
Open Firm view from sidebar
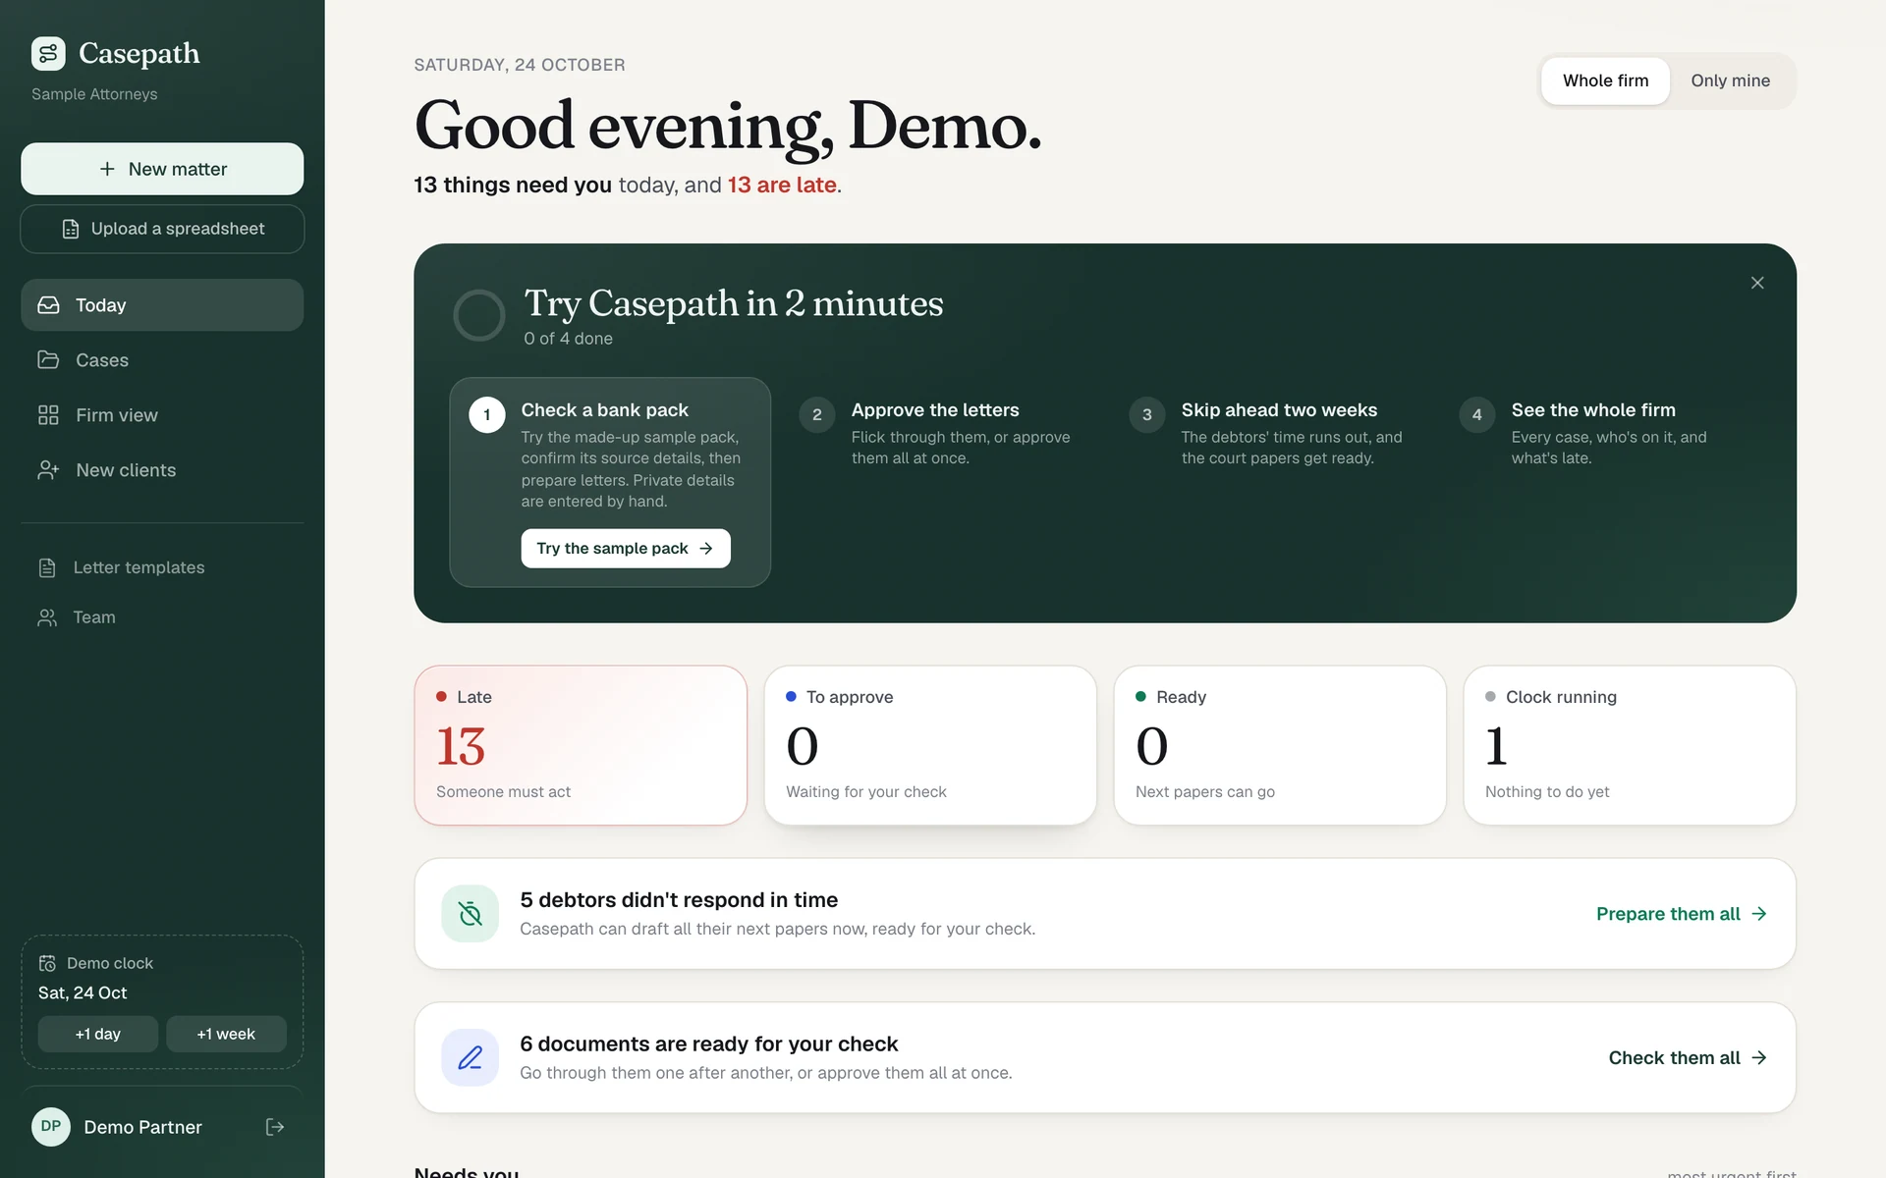pyautogui.click(x=162, y=415)
